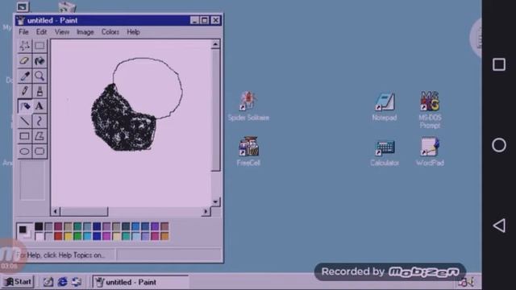
Task: Open the Image menu
Action: pyautogui.click(x=85, y=32)
